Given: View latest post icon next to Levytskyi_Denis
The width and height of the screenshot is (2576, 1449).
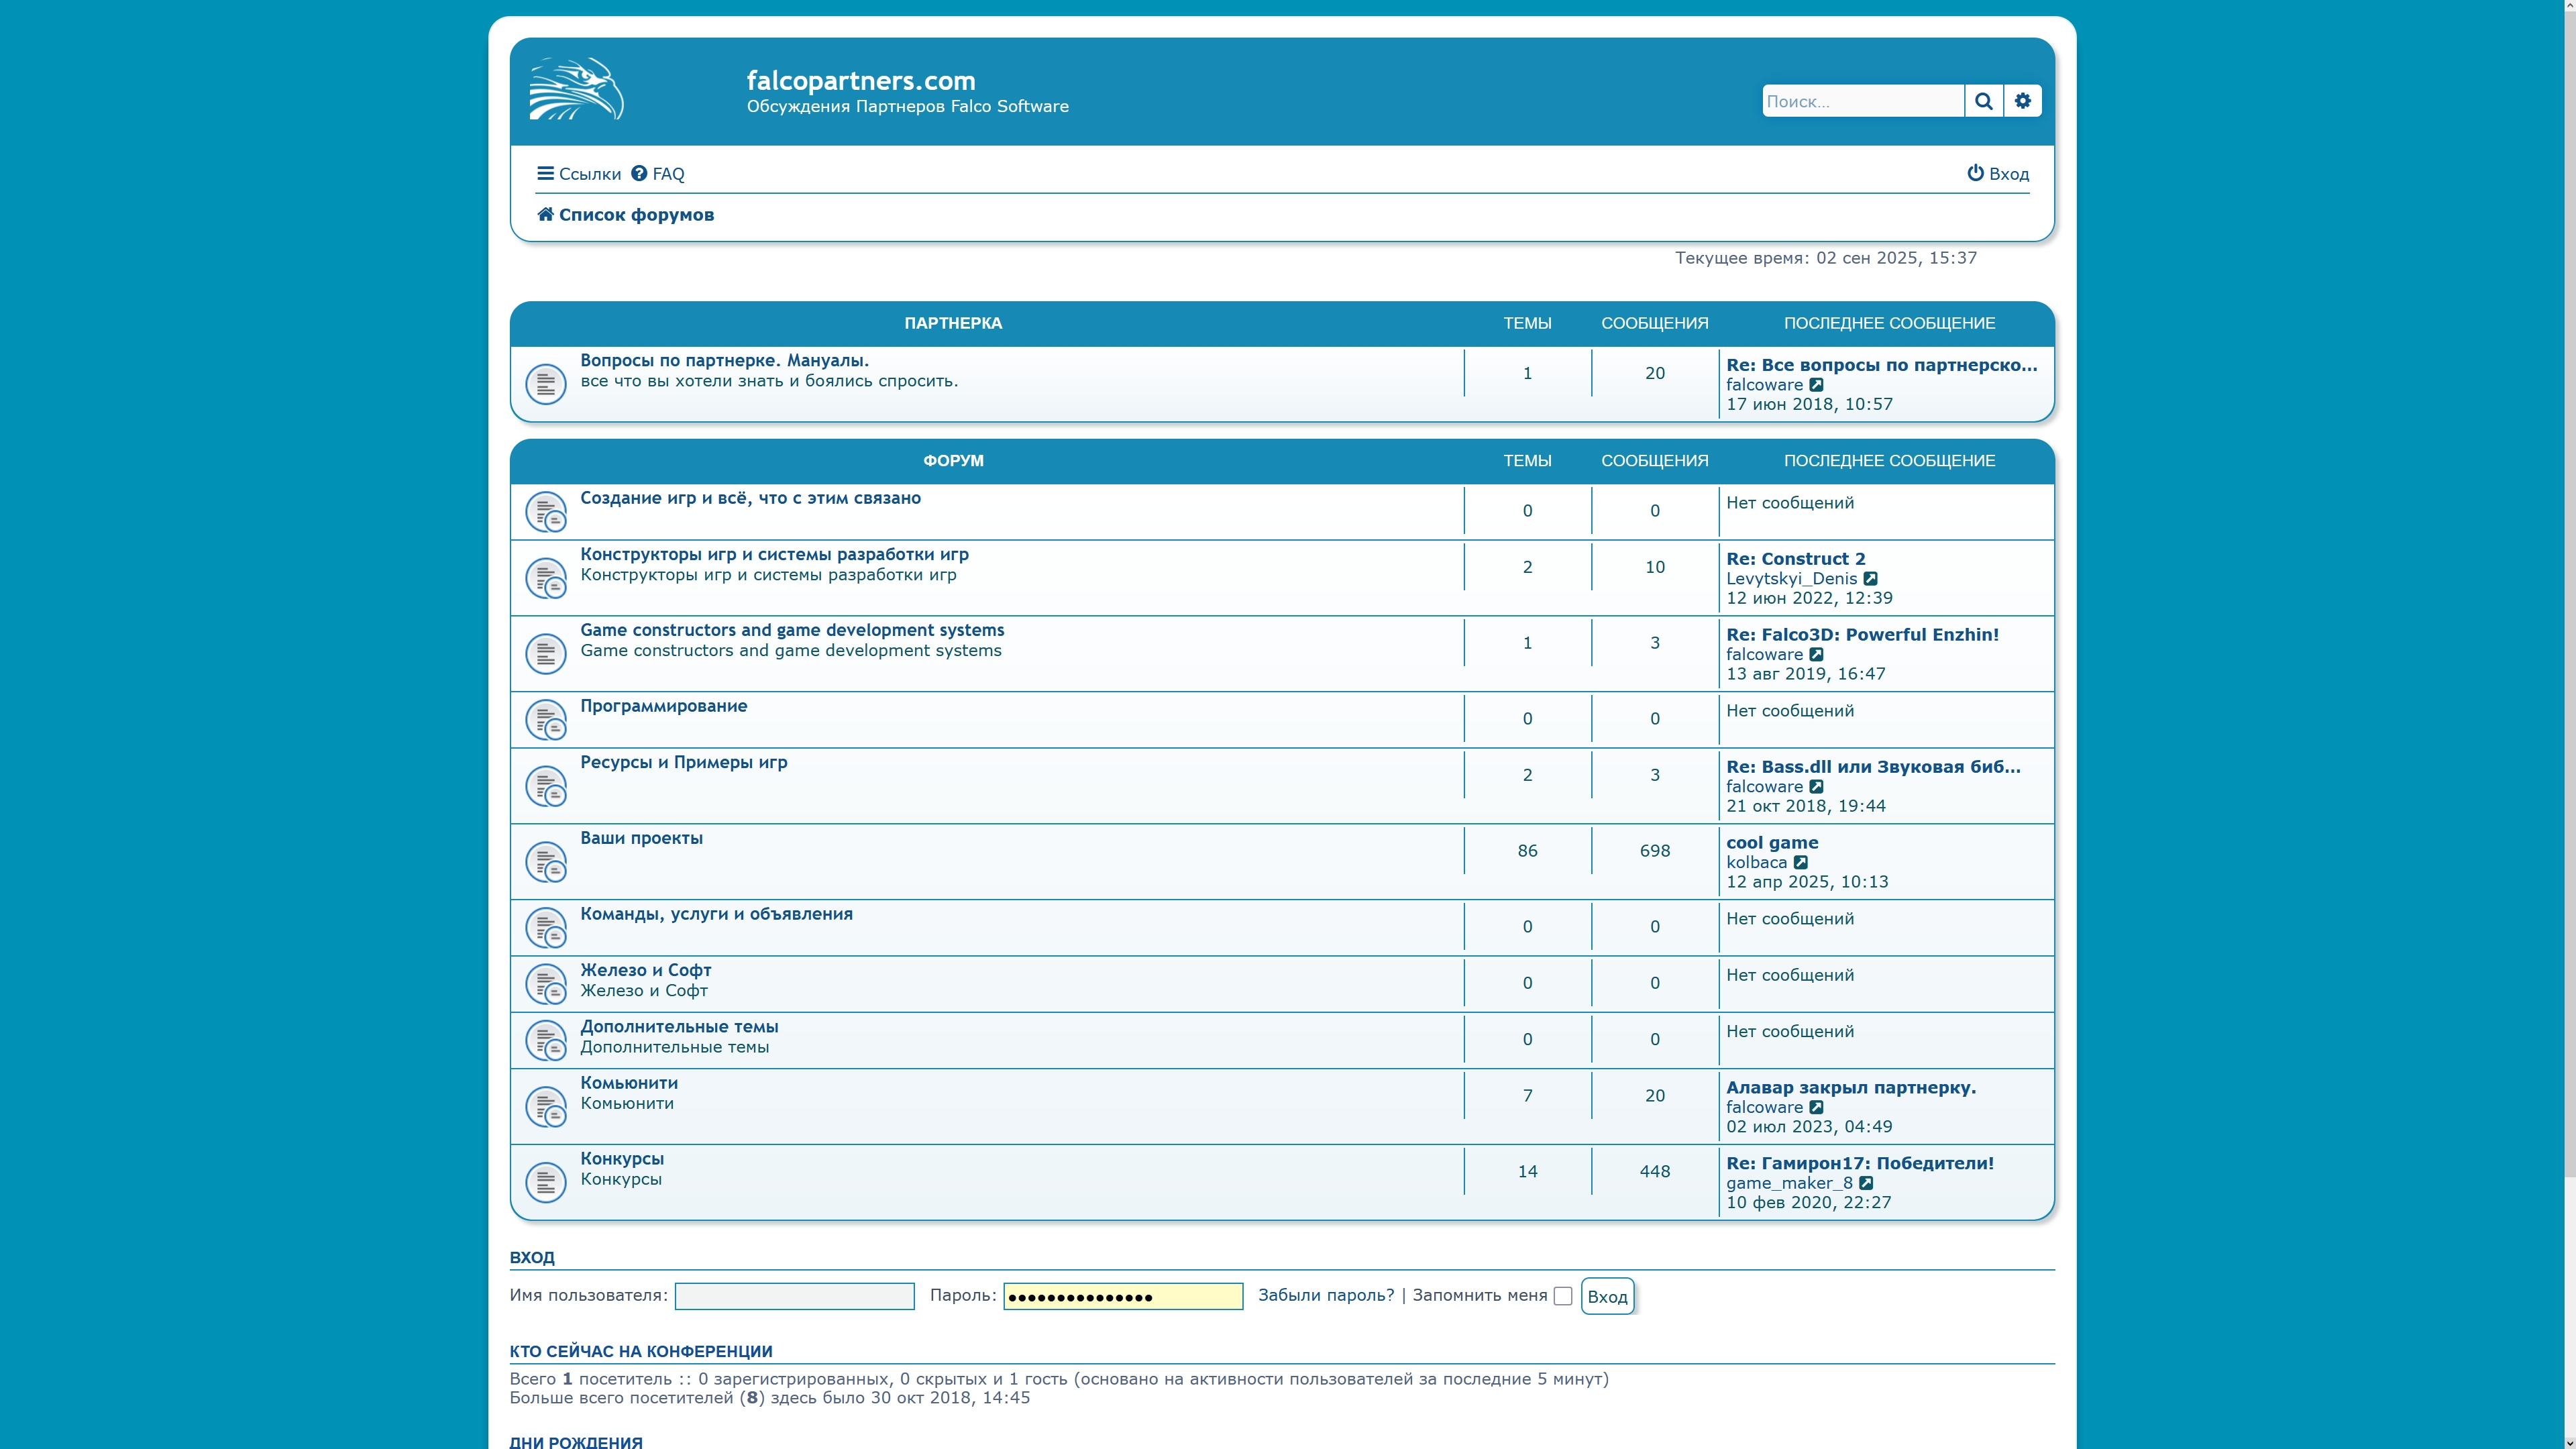Looking at the screenshot, I should 1870,579.
